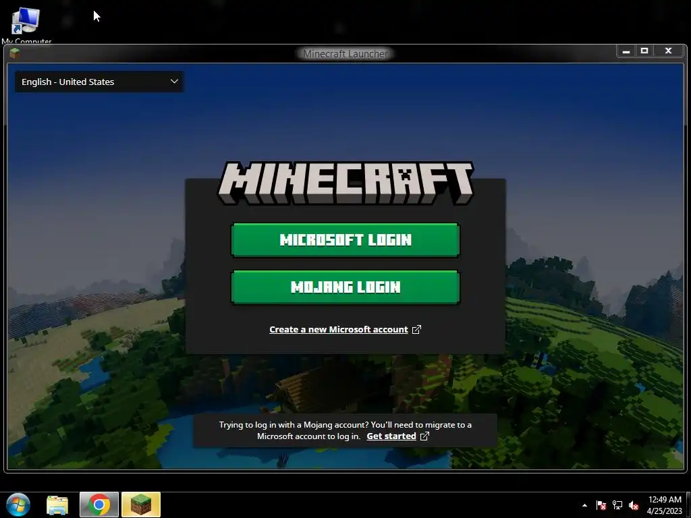Screen dimensions: 691x518
Task: Click the Minecraft logo image
Action: point(345,183)
